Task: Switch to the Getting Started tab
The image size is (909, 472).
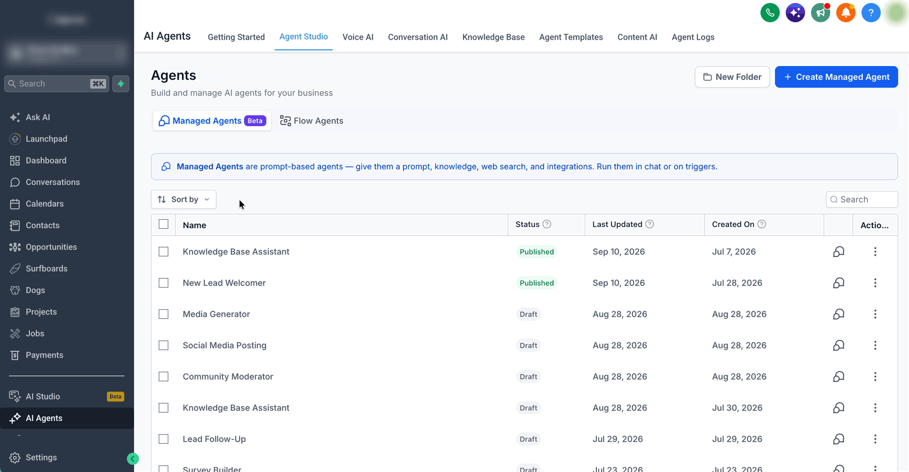Action: [x=236, y=37]
